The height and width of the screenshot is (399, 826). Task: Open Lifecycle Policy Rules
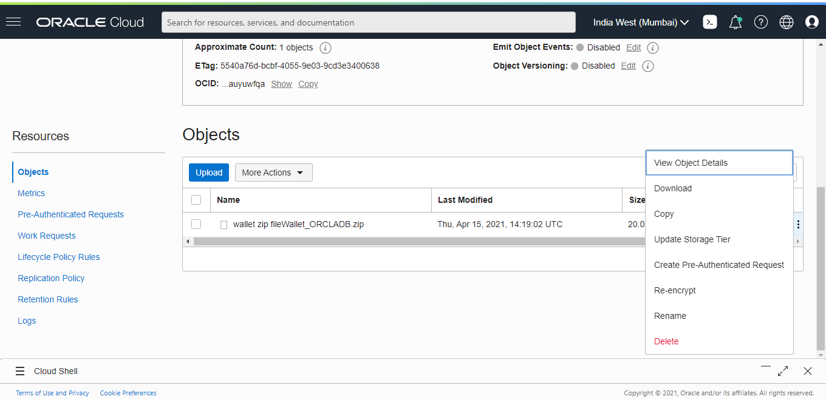pos(59,257)
